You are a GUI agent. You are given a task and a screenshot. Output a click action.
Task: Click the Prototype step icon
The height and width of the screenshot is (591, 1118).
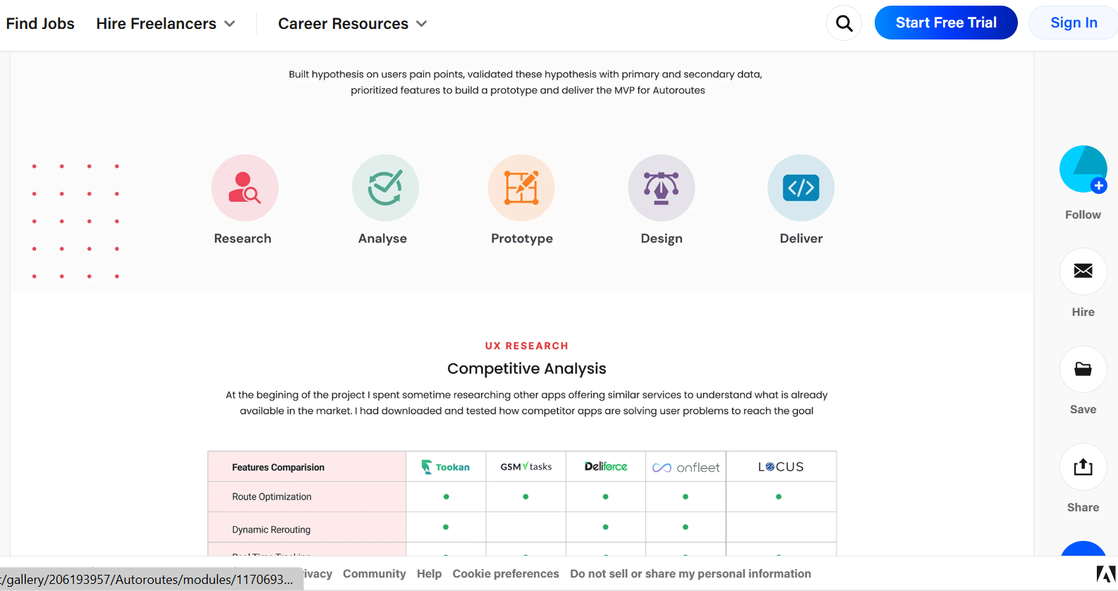click(x=521, y=188)
